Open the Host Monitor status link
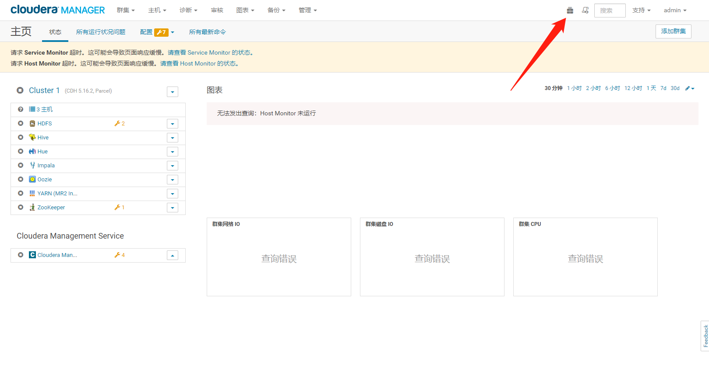 pos(198,63)
